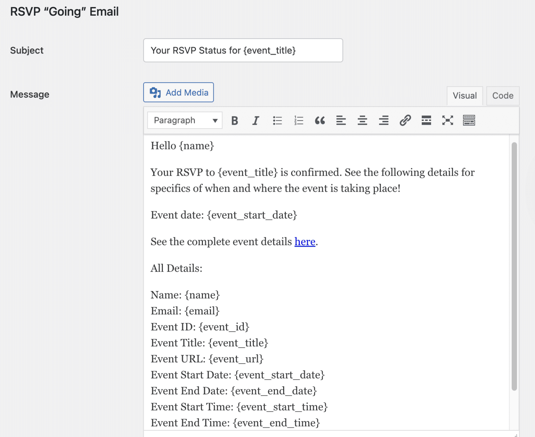Toggle italic formatting in editor toolbar
Viewport: 535px width, 437px height.
point(256,121)
